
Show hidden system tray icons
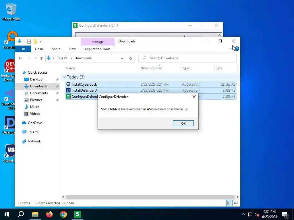click(243, 214)
